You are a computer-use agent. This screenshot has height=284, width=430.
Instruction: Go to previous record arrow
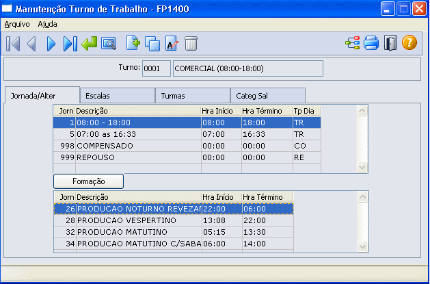(x=31, y=44)
